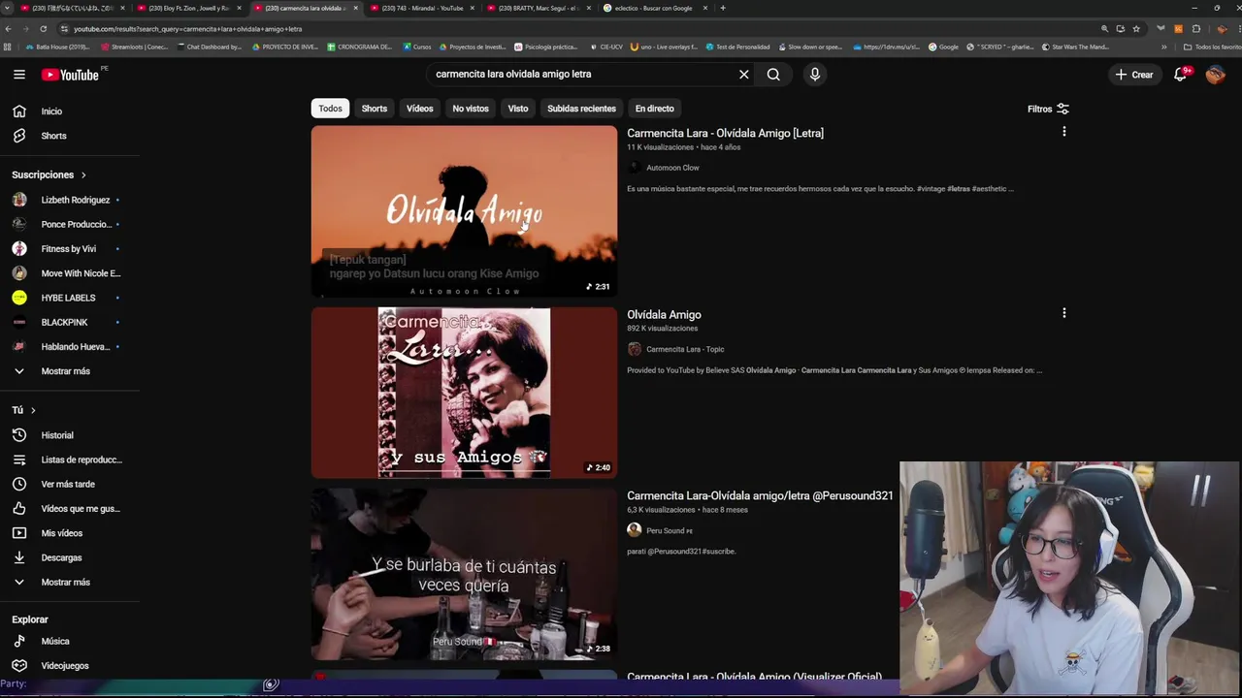Expand the Tú section arrow

click(33, 410)
